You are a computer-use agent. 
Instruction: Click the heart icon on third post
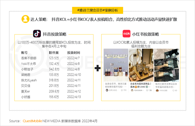tap(173, 91)
